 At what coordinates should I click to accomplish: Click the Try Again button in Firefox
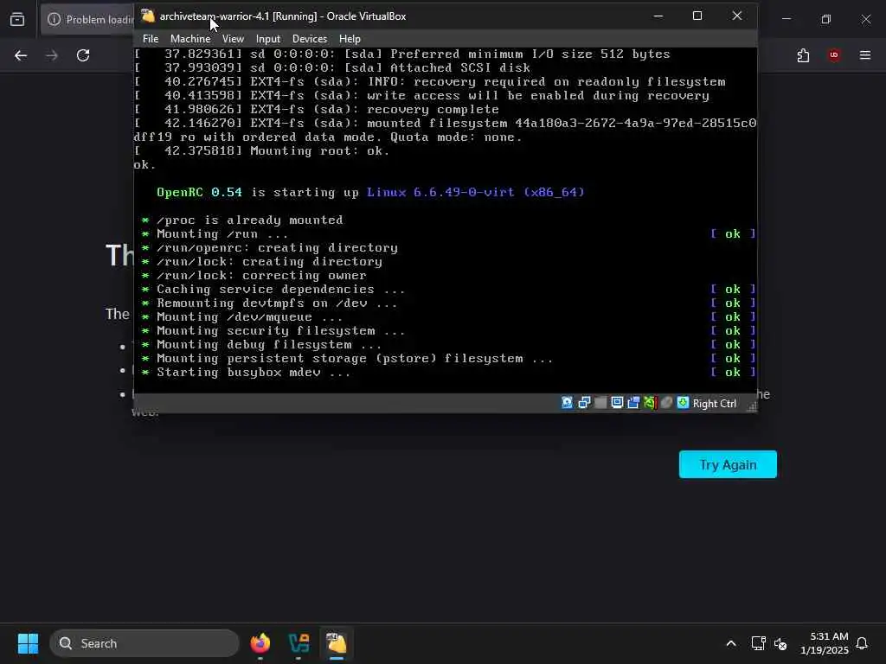point(728,464)
